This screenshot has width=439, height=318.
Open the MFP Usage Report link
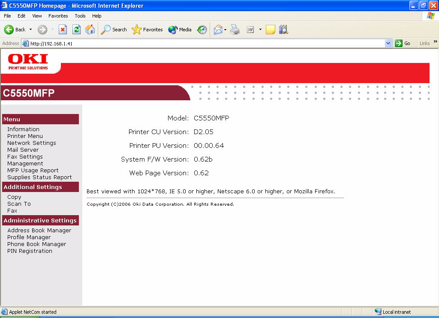pyautogui.click(x=33, y=171)
